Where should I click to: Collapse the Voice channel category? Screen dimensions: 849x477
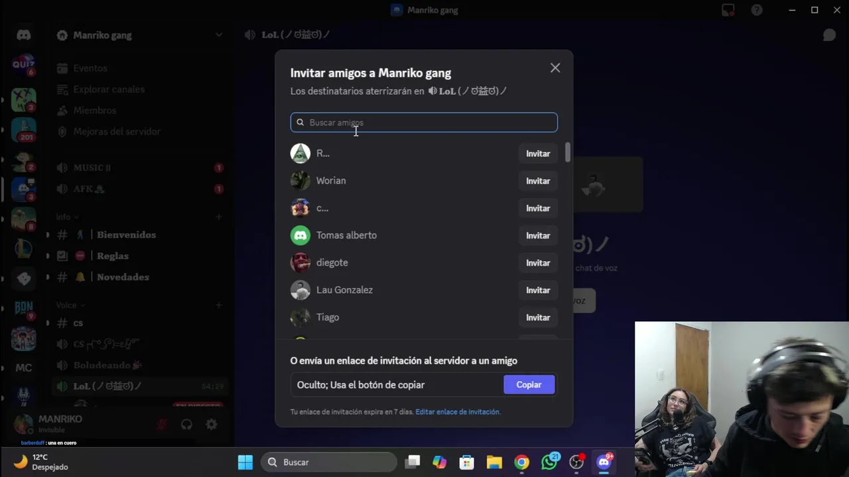70,305
